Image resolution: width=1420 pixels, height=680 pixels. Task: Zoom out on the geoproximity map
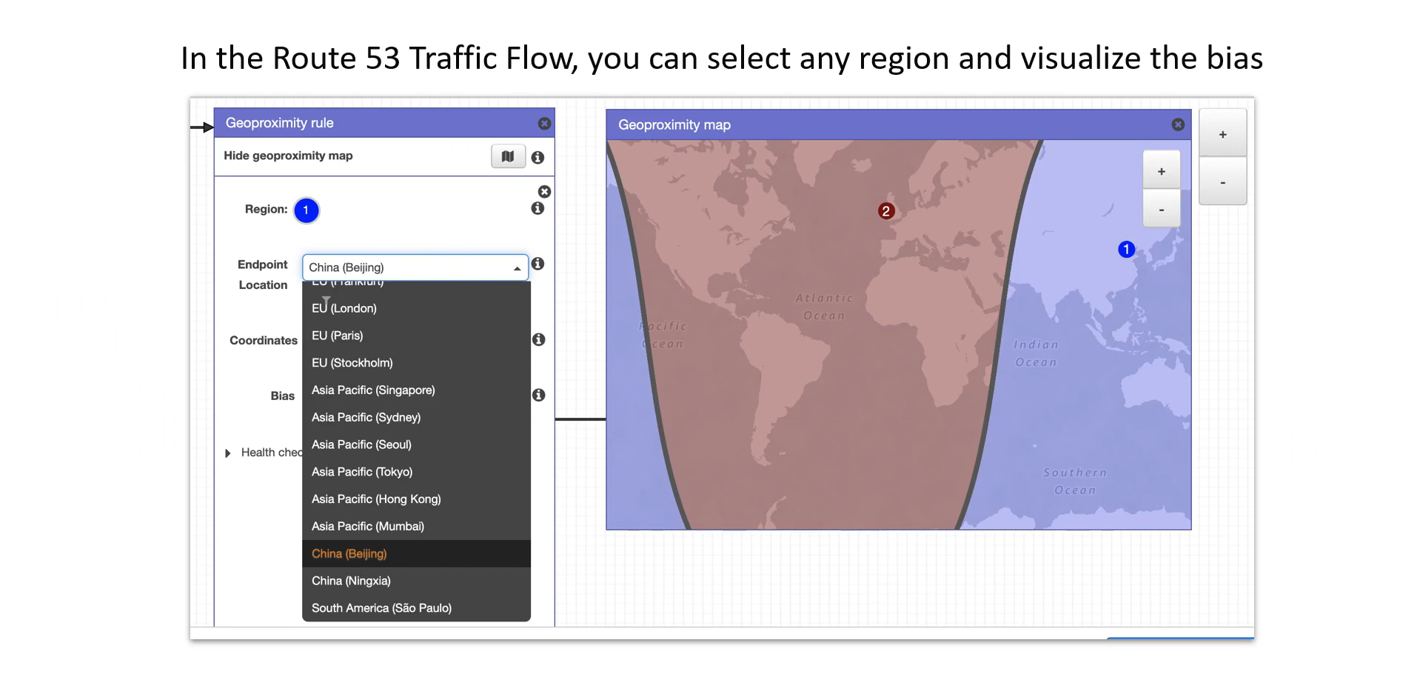click(x=1162, y=210)
